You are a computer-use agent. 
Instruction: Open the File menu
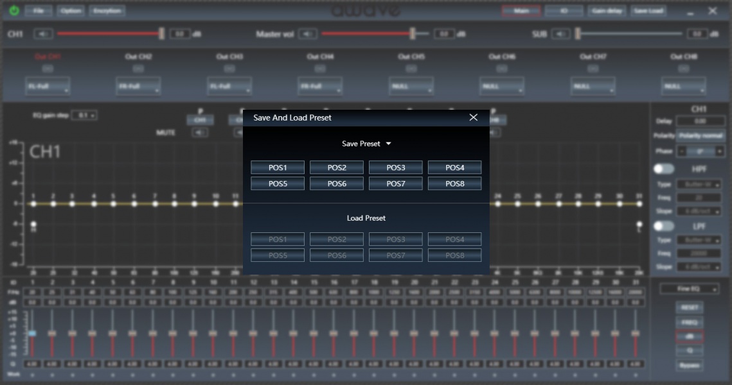click(39, 11)
